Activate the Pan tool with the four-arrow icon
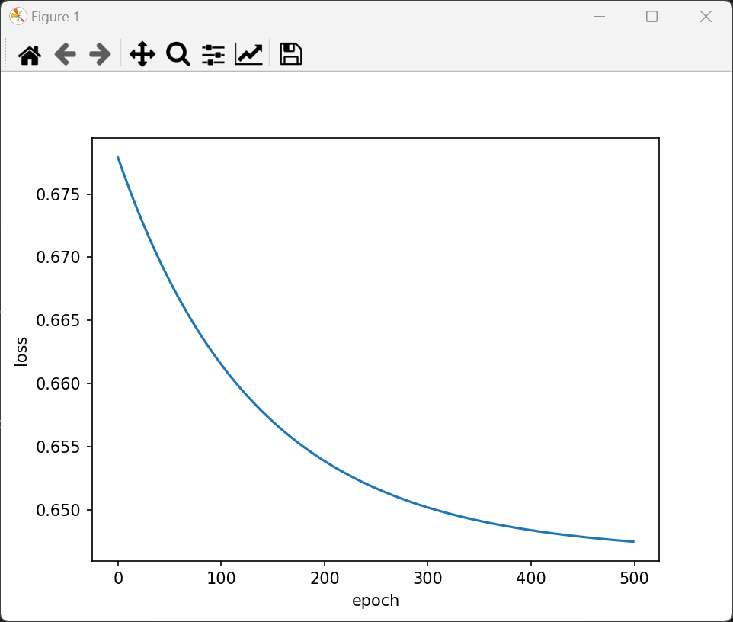The image size is (733, 622). 142,54
